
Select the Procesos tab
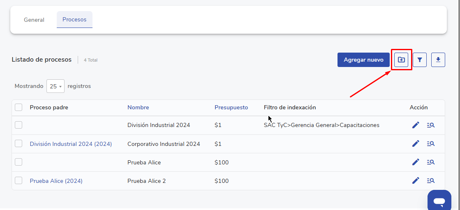(x=74, y=20)
